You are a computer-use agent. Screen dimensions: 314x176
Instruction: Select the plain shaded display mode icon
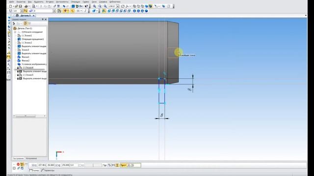[146, 6]
